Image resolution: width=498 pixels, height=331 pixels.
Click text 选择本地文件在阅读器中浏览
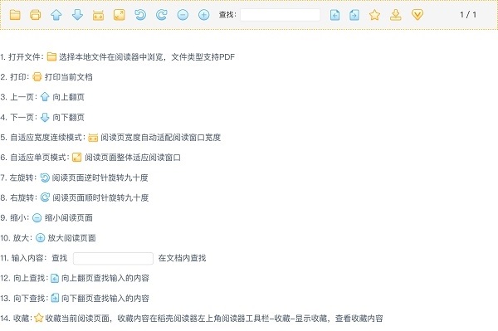point(111,57)
